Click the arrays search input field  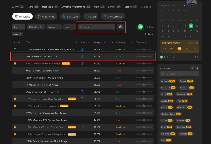click(97, 27)
